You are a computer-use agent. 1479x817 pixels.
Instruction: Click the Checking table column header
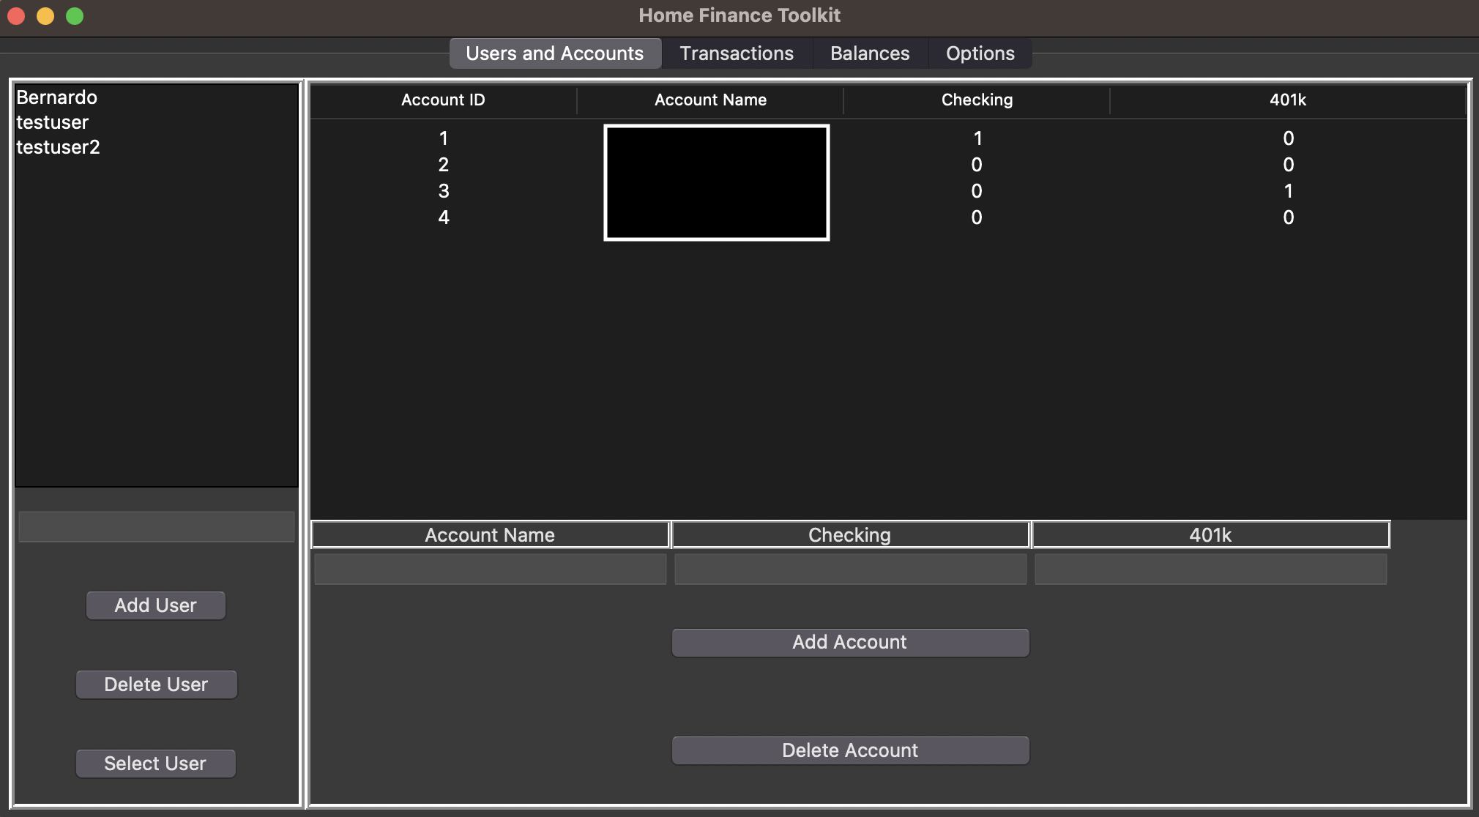(x=977, y=100)
